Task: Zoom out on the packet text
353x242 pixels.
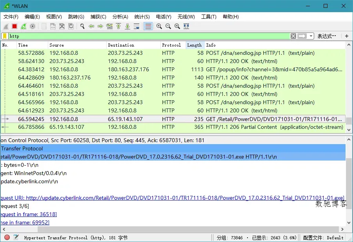Action: tap(168, 26)
